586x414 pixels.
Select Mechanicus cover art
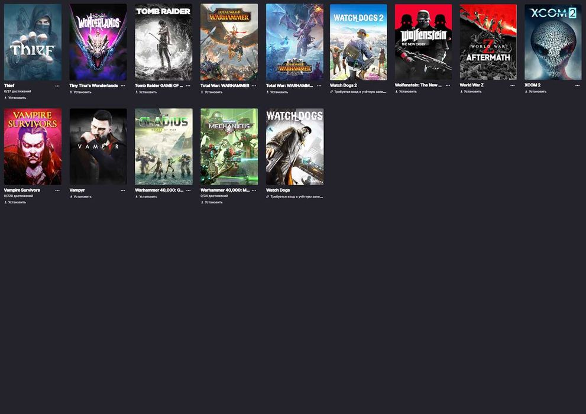coord(229,147)
